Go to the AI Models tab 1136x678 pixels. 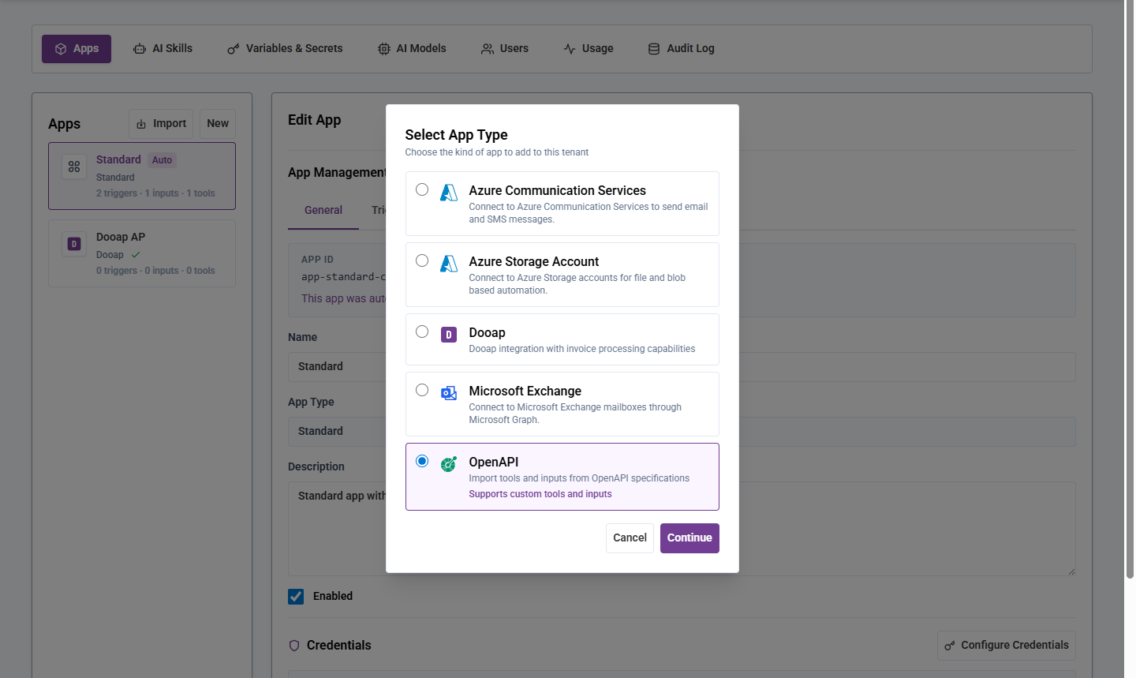click(x=412, y=49)
